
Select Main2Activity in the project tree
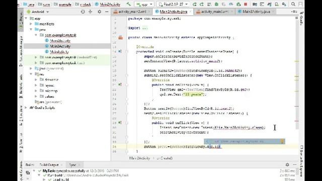(x=60, y=41)
